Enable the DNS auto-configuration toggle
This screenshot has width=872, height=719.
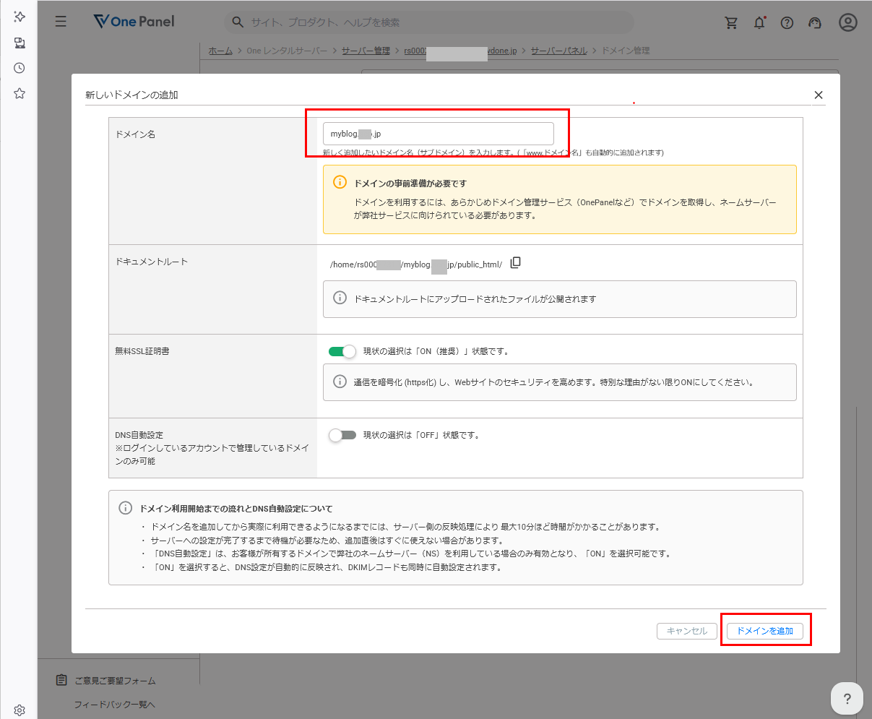tap(342, 436)
